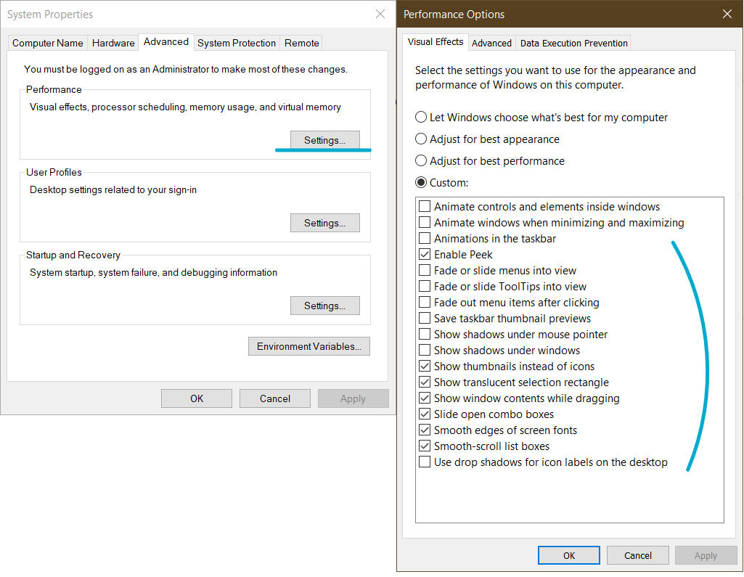Check Use drop shadows for icon labels

click(x=425, y=462)
